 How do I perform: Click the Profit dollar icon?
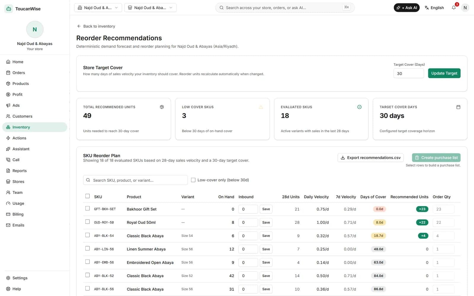tap(8, 94)
